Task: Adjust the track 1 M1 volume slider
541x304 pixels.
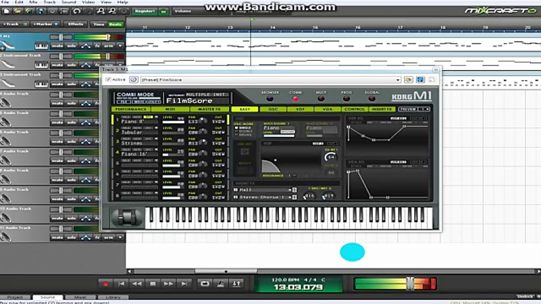Action: pos(108,37)
